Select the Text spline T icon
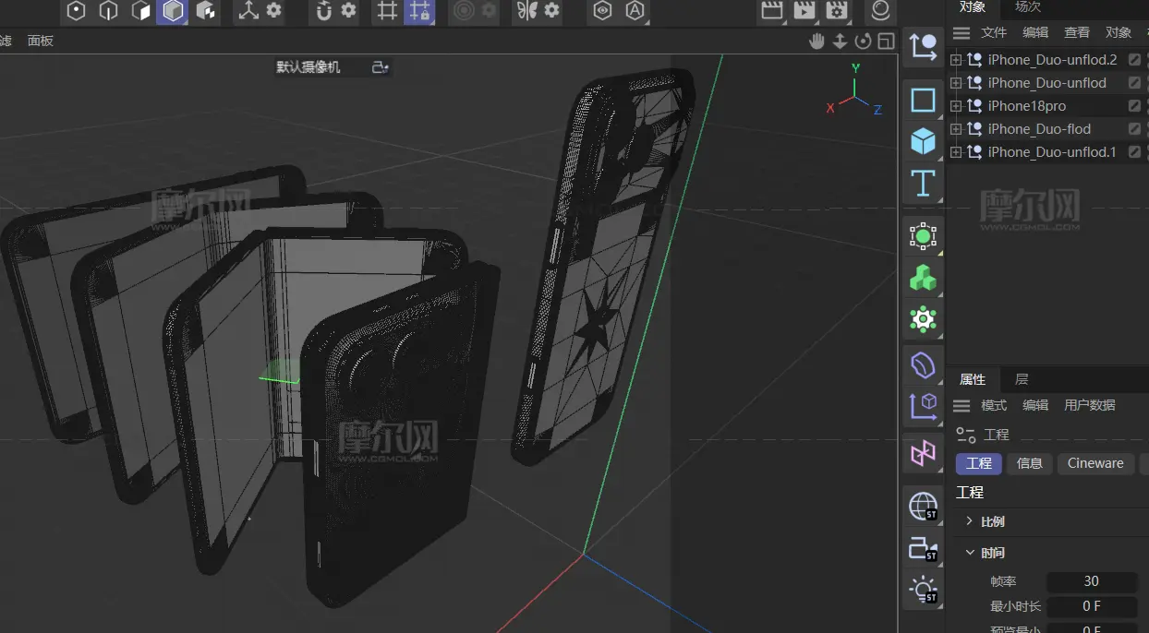 923,183
